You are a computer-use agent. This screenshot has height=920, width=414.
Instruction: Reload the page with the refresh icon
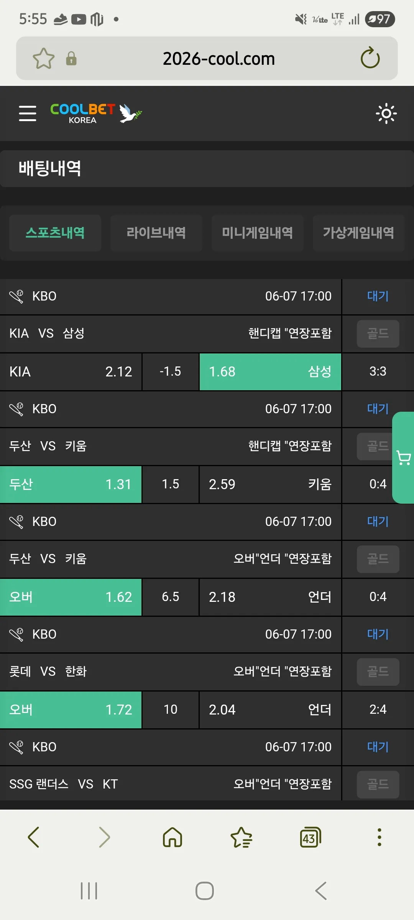pyautogui.click(x=370, y=58)
